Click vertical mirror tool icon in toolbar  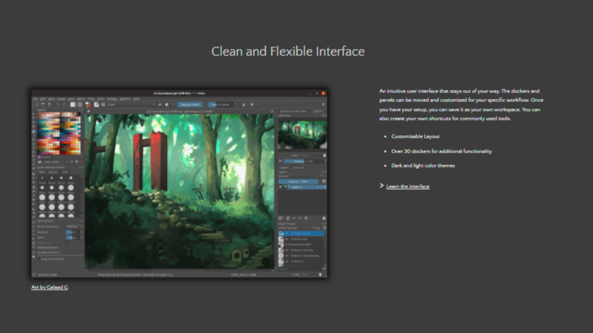tap(252, 105)
